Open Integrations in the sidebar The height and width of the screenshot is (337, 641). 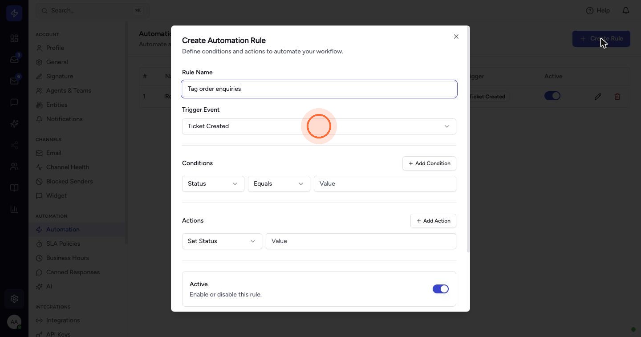tap(63, 321)
